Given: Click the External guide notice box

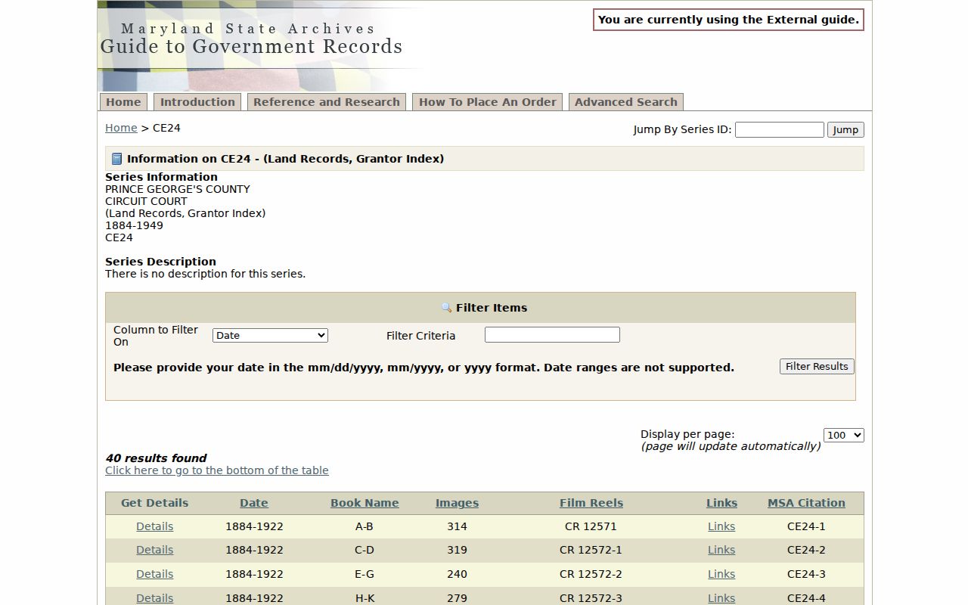Looking at the screenshot, I should (x=728, y=20).
